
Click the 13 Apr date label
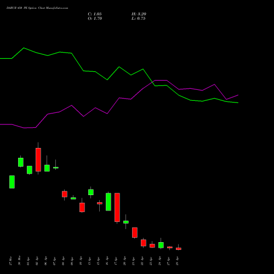pos(89,261)
